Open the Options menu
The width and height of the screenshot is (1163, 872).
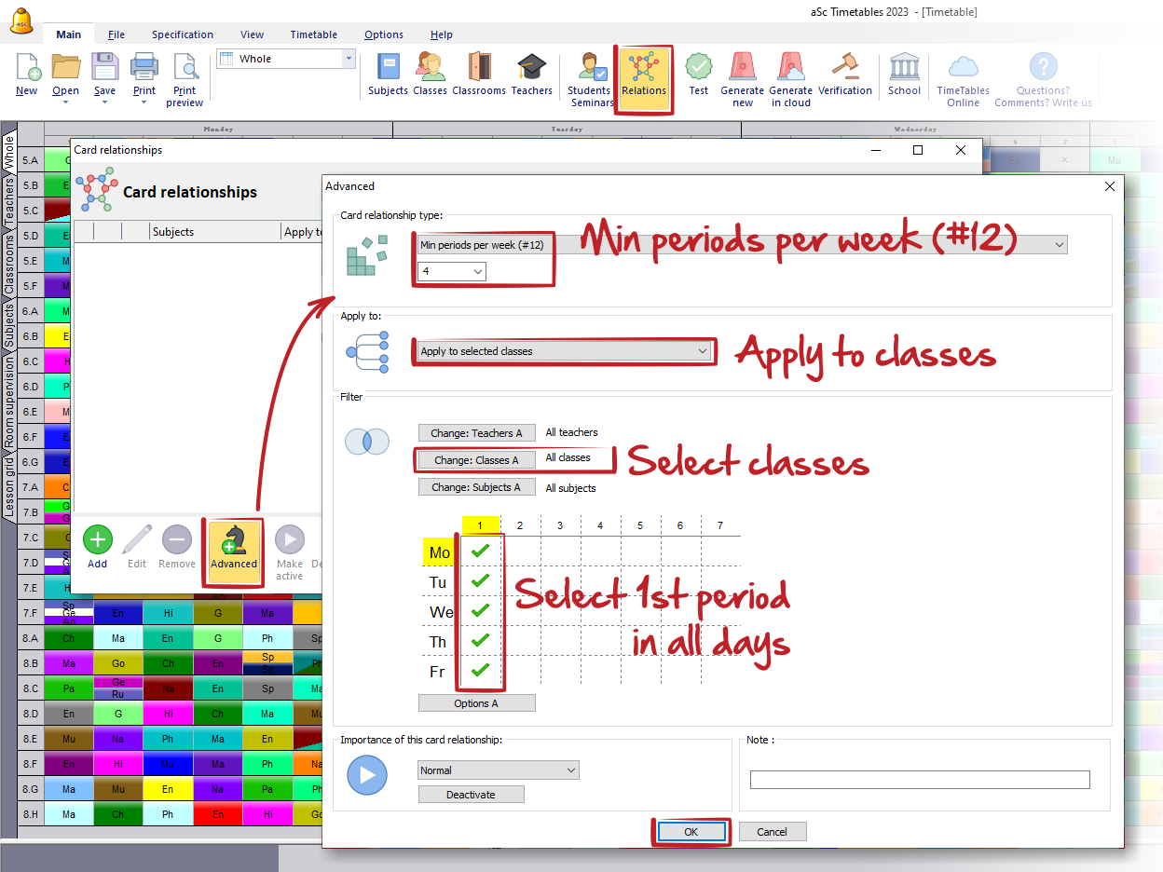pos(384,34)
